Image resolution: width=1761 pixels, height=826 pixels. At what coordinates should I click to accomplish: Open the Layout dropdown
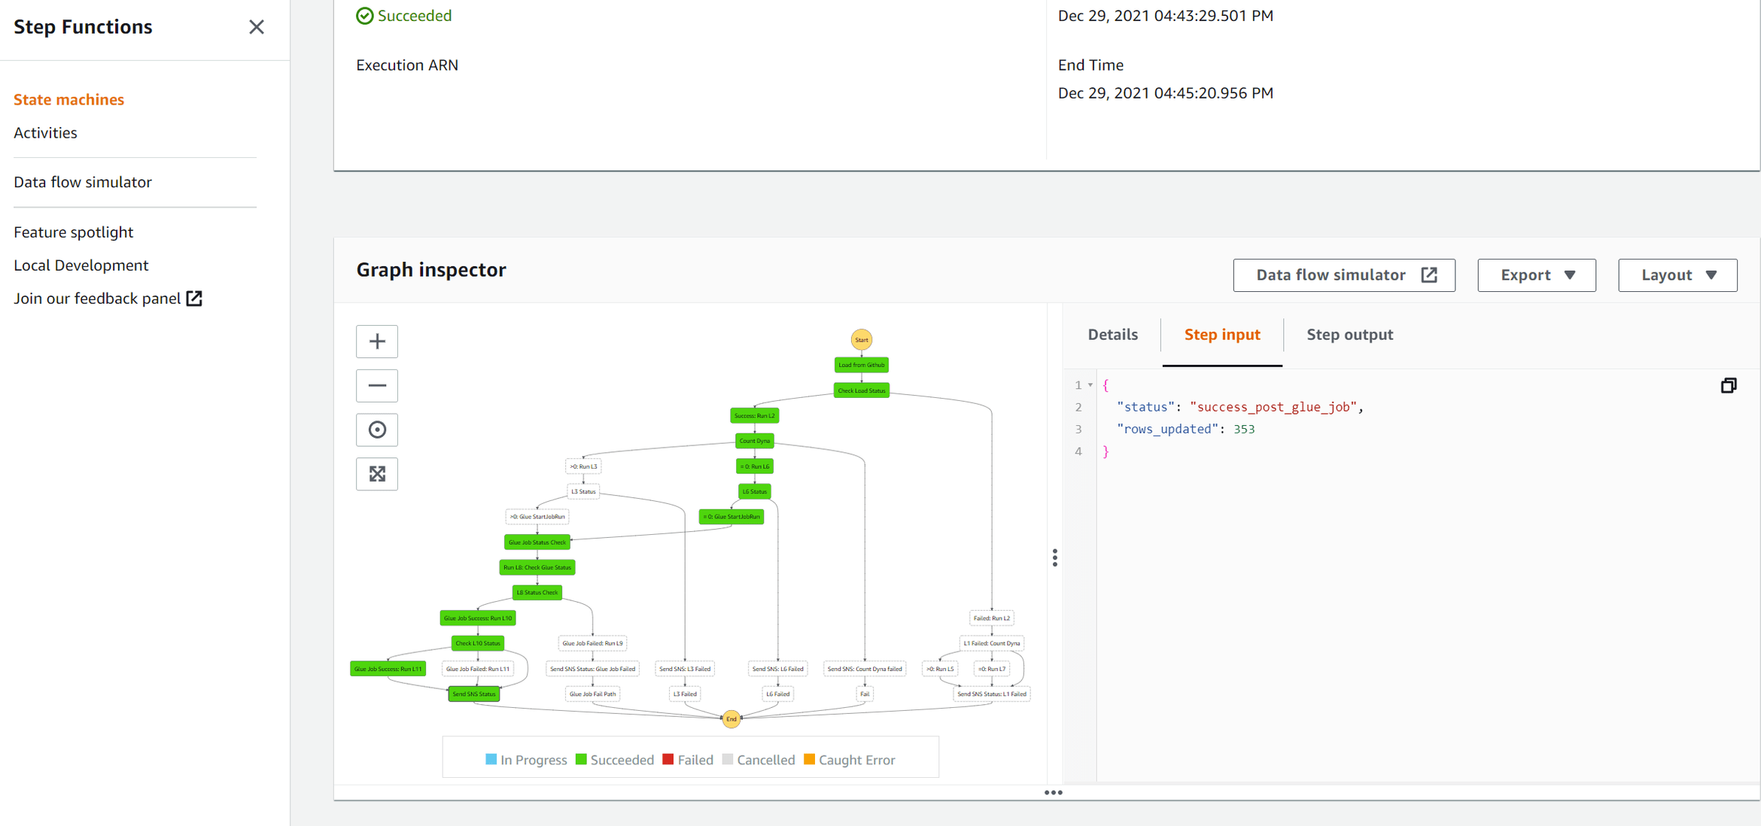pyautogui.click(x=1677, y=275)
